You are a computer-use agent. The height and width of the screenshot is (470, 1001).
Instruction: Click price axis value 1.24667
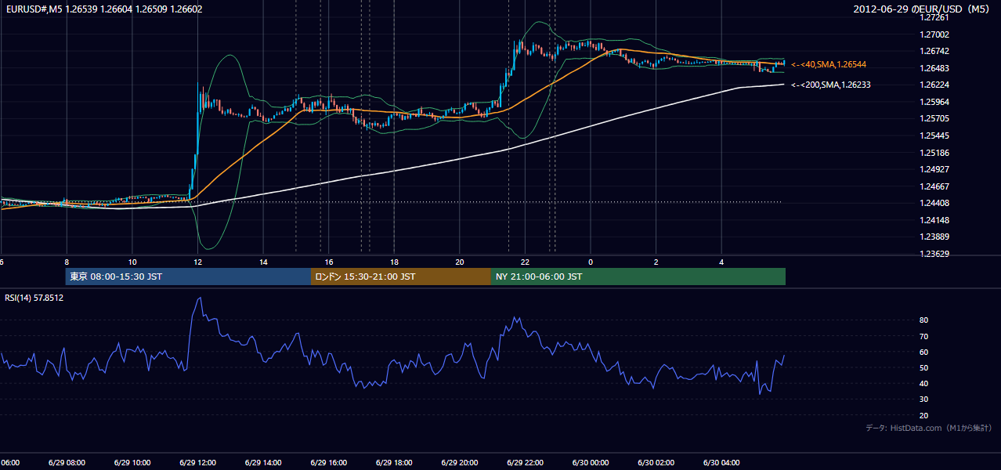[934, 186]
